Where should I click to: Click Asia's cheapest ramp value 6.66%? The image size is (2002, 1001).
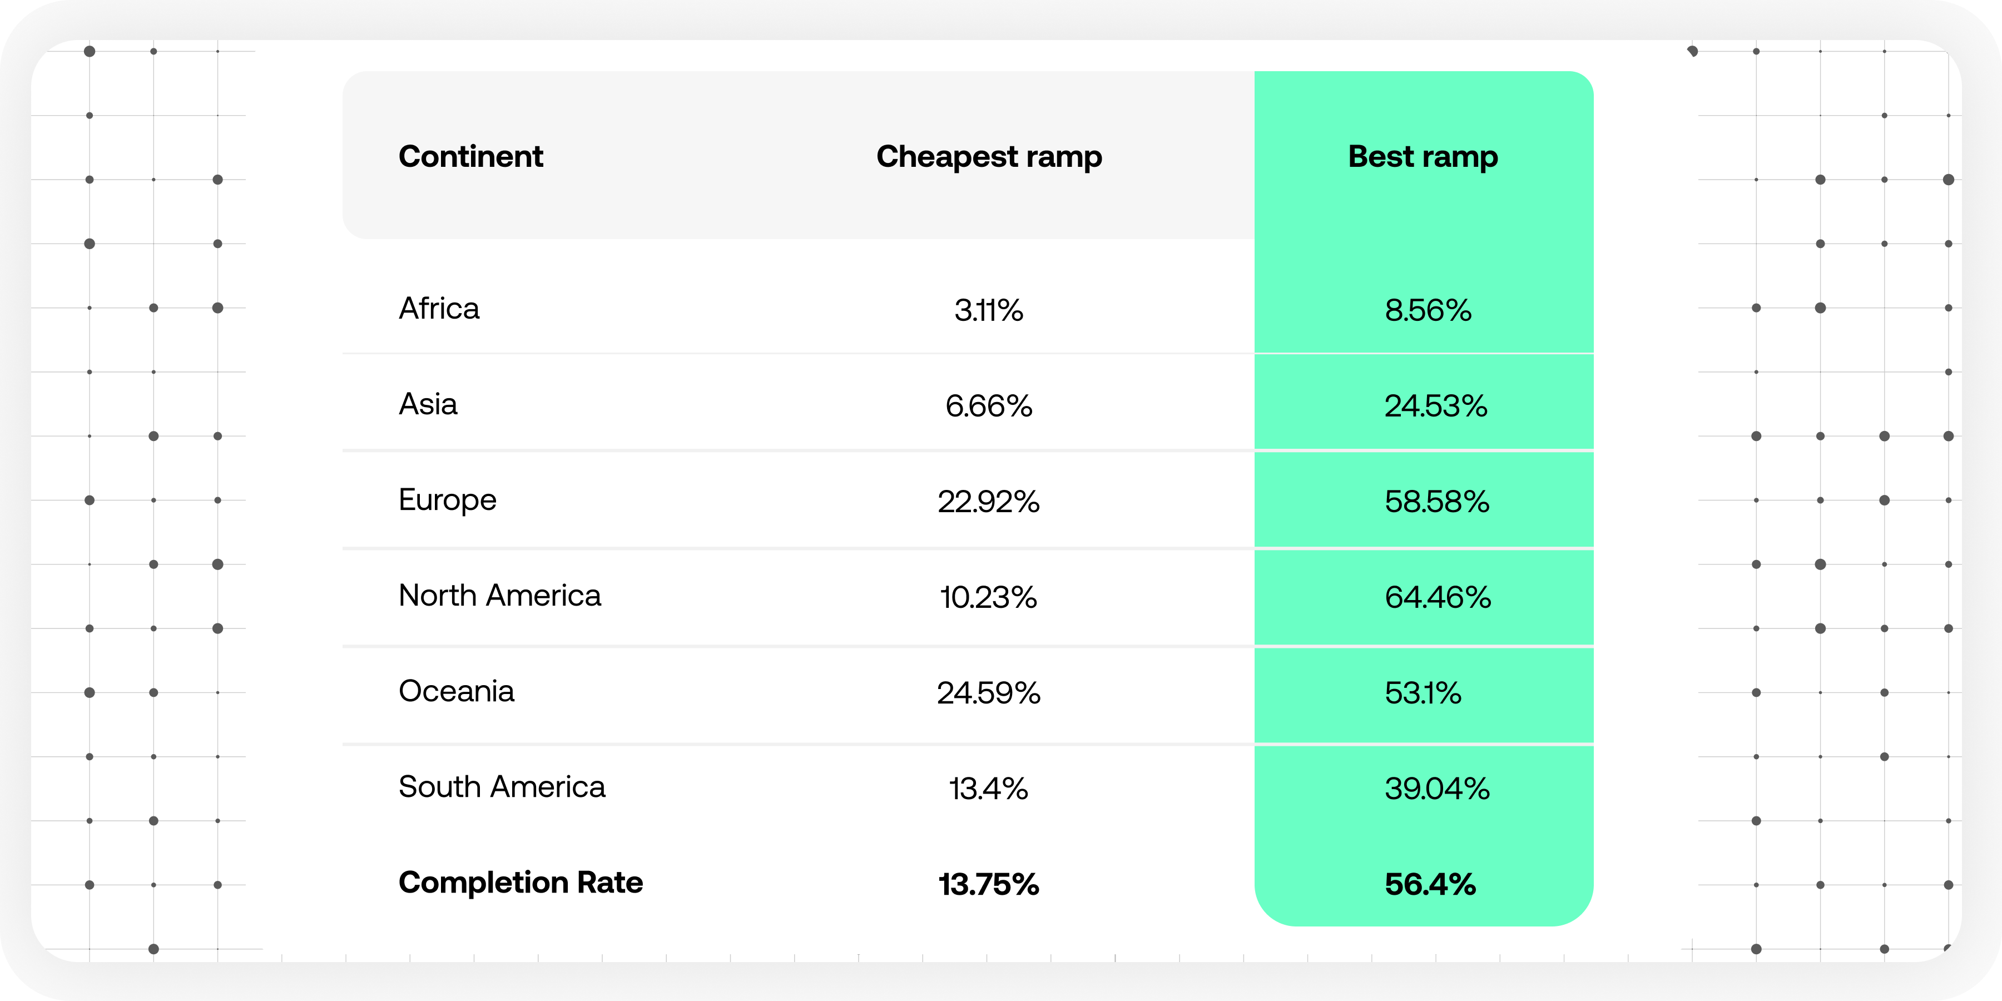[989, 406]
